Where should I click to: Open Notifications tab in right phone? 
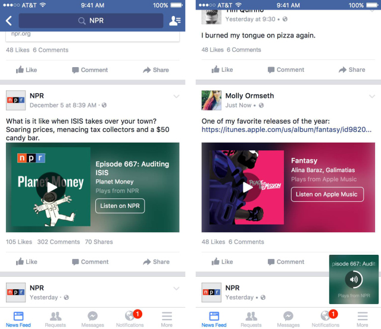[326, 319]
